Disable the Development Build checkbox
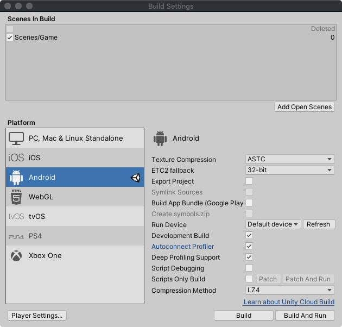Image resolution: width=342 pixels, height=327 pixels. 249,235
